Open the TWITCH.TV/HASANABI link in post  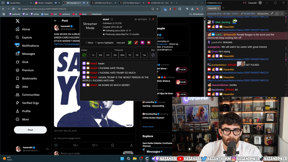click(x=67, y=44)
